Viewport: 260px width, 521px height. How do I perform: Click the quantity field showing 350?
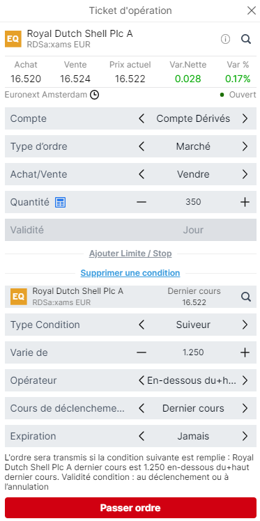pos(193,202)
